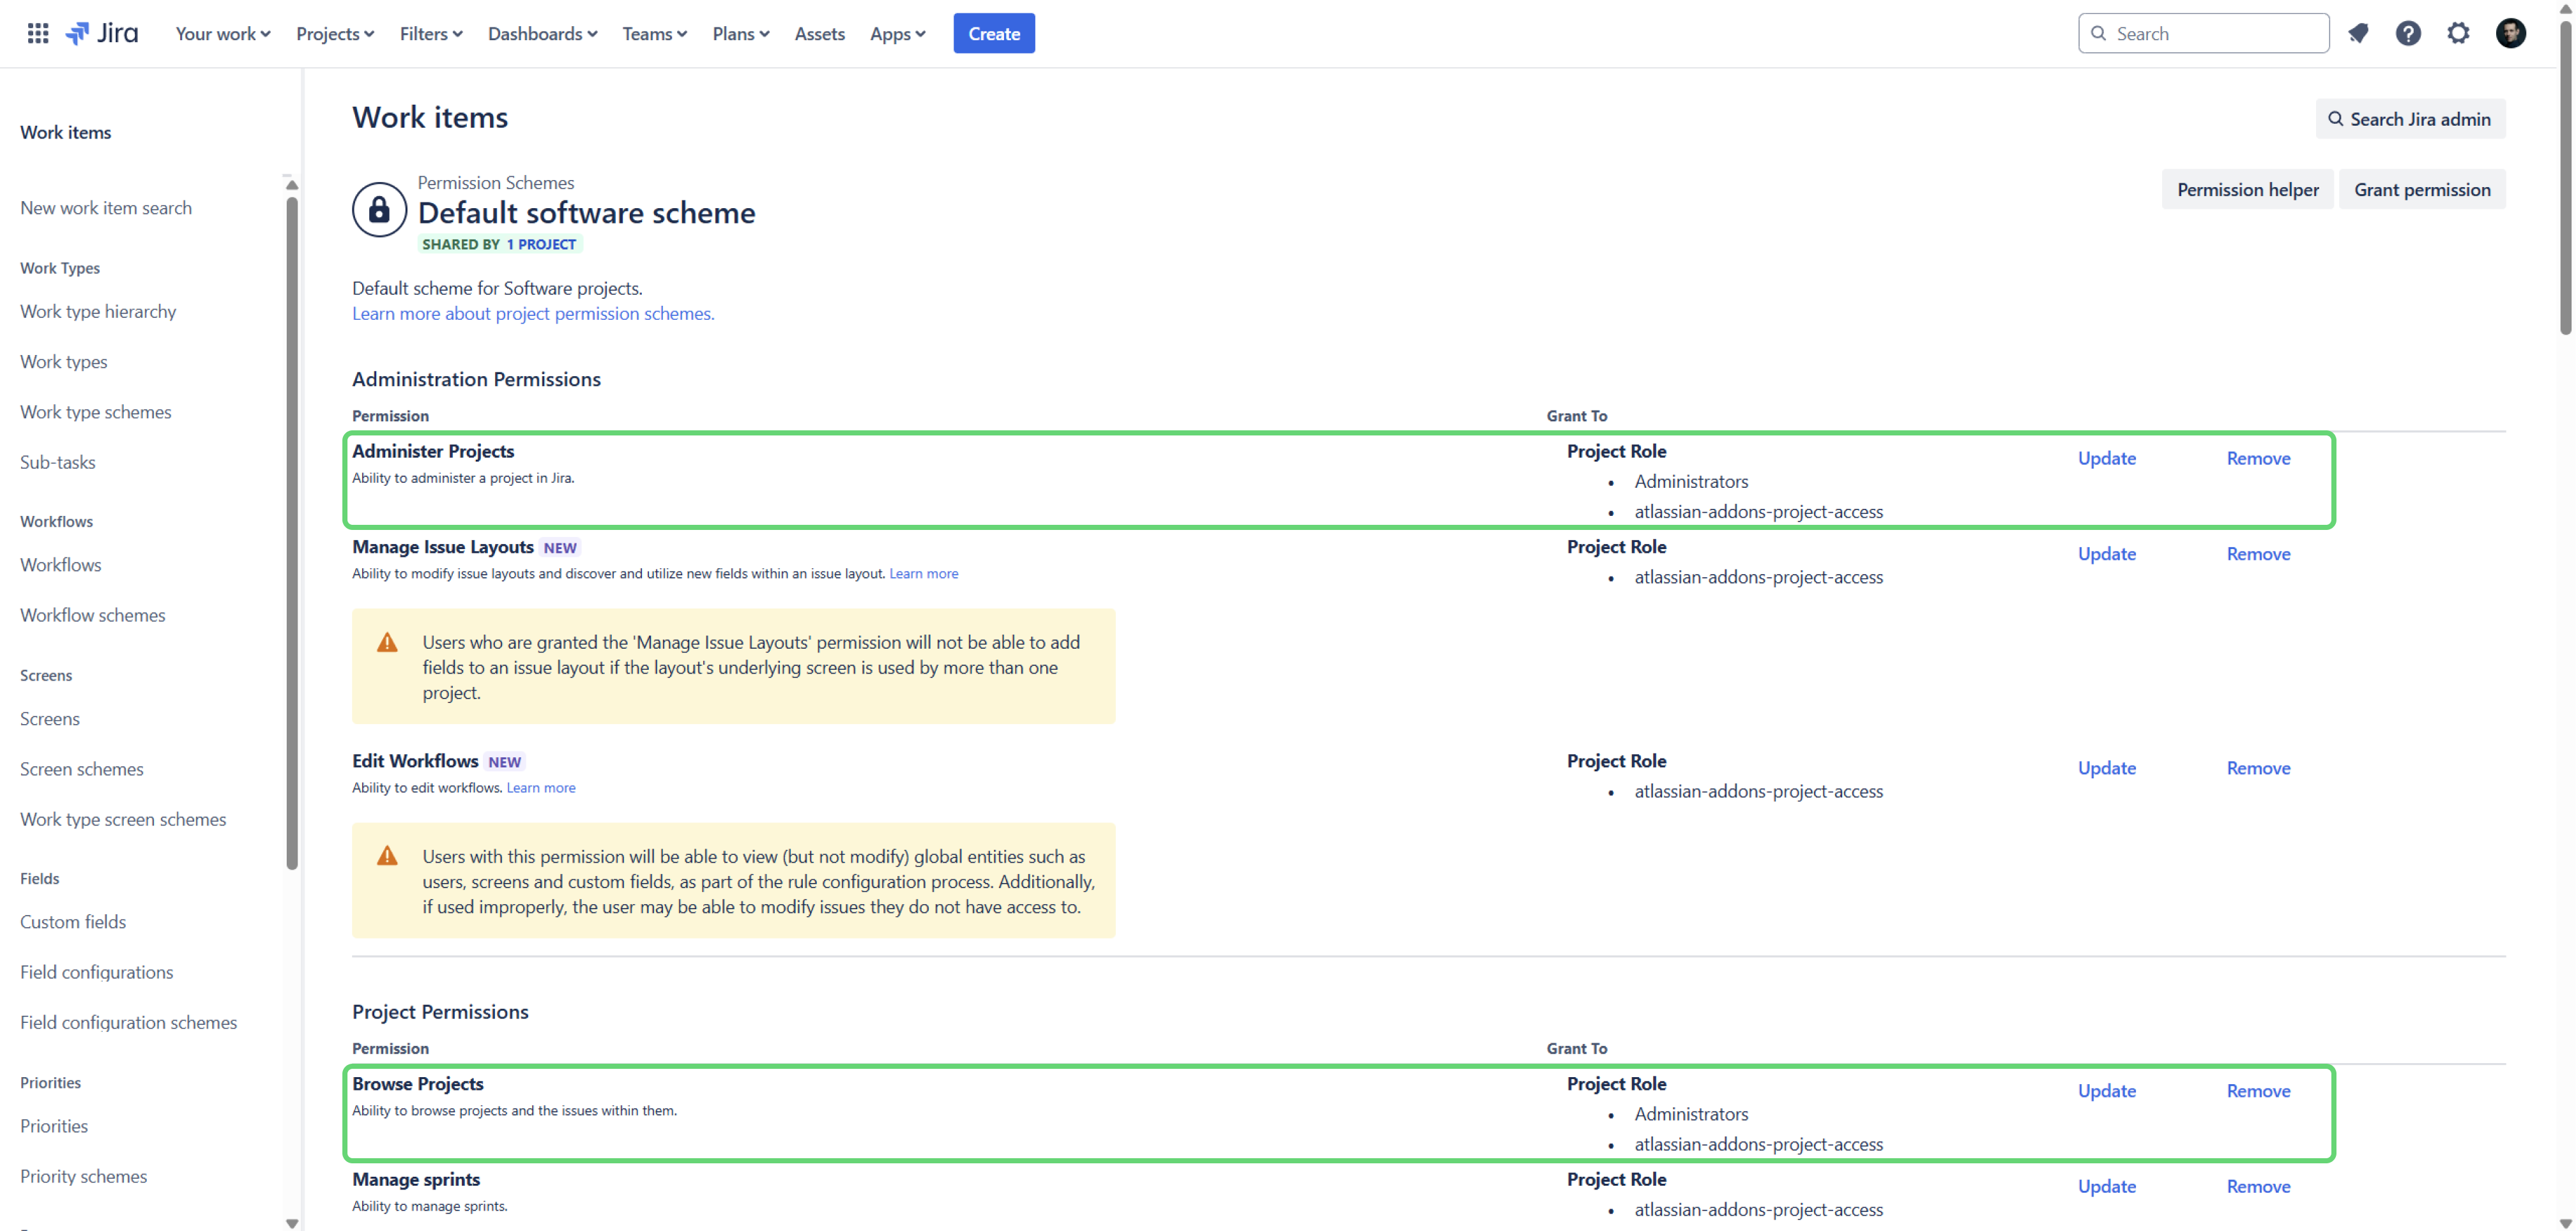
Task: Update the Administer Projects permission
Action: [x=2106, y=458]
